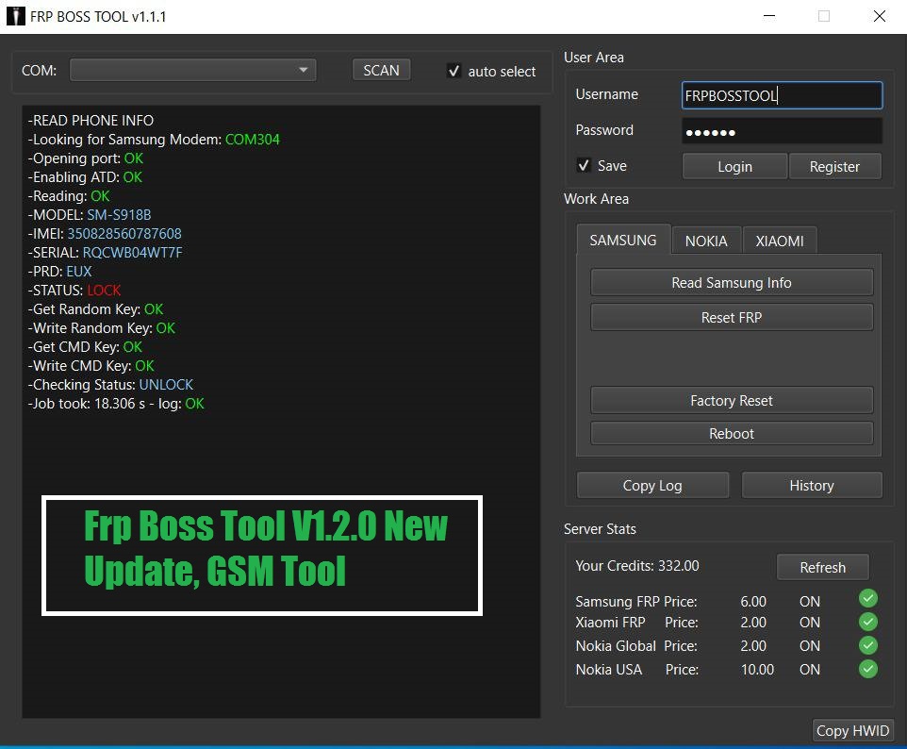The height and width of the screenshot is (749, 907).
Task: Click the Reset FRP button
Action: [731, 317]
